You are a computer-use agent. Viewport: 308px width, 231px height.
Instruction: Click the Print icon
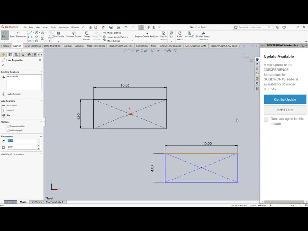[118, 27]
